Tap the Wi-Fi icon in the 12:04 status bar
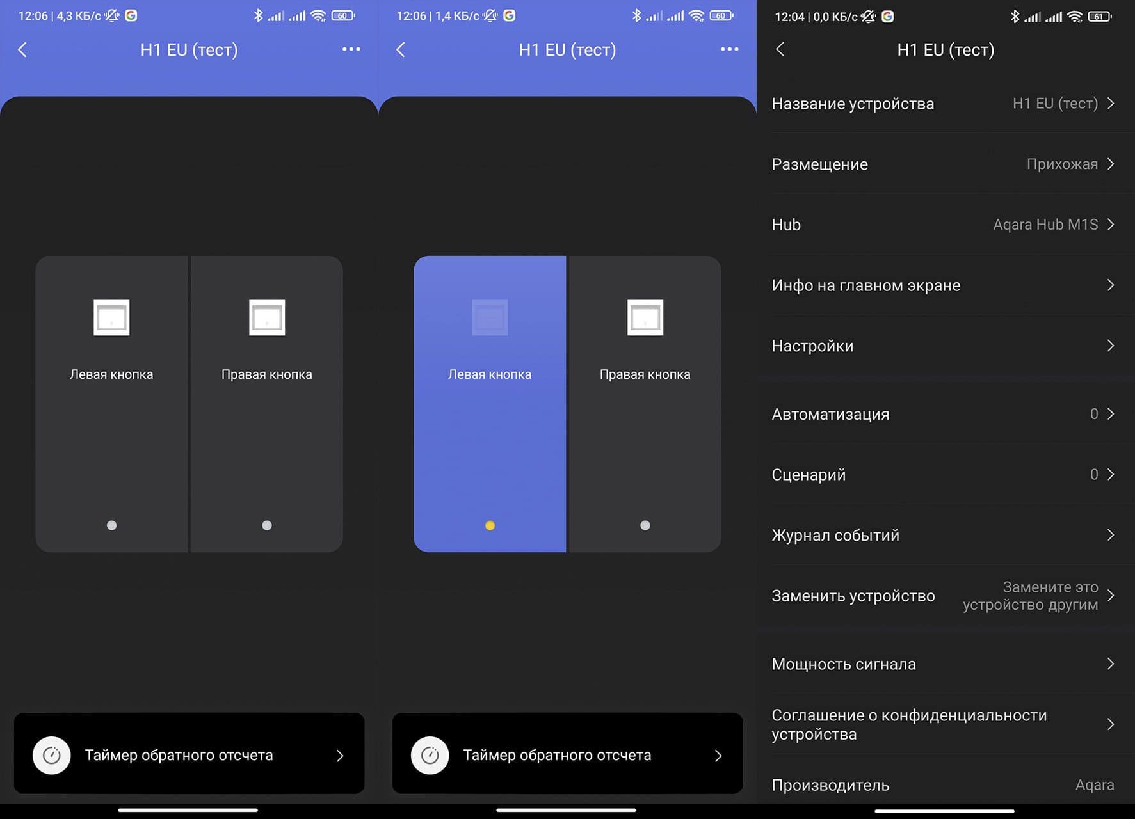This screenshot has width=1135, height=819. [1075, 17]
